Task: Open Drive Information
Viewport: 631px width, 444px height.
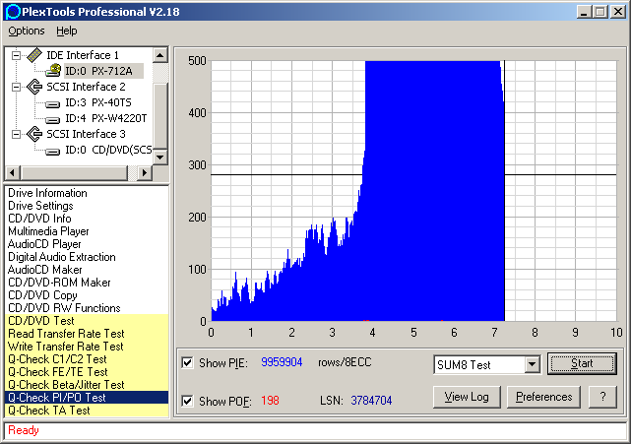Action: (x=47, y=193)
